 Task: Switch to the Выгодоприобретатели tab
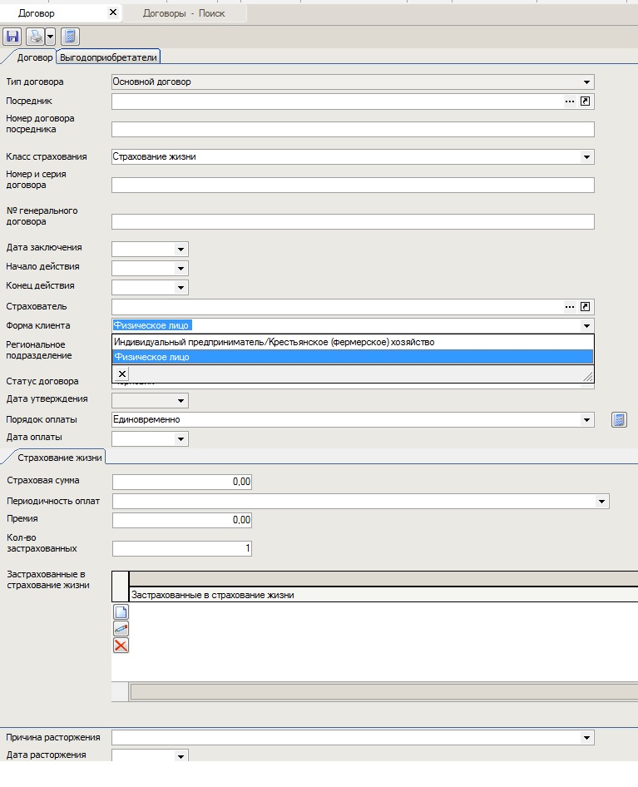pyautogui.click(x=109, y=57)
